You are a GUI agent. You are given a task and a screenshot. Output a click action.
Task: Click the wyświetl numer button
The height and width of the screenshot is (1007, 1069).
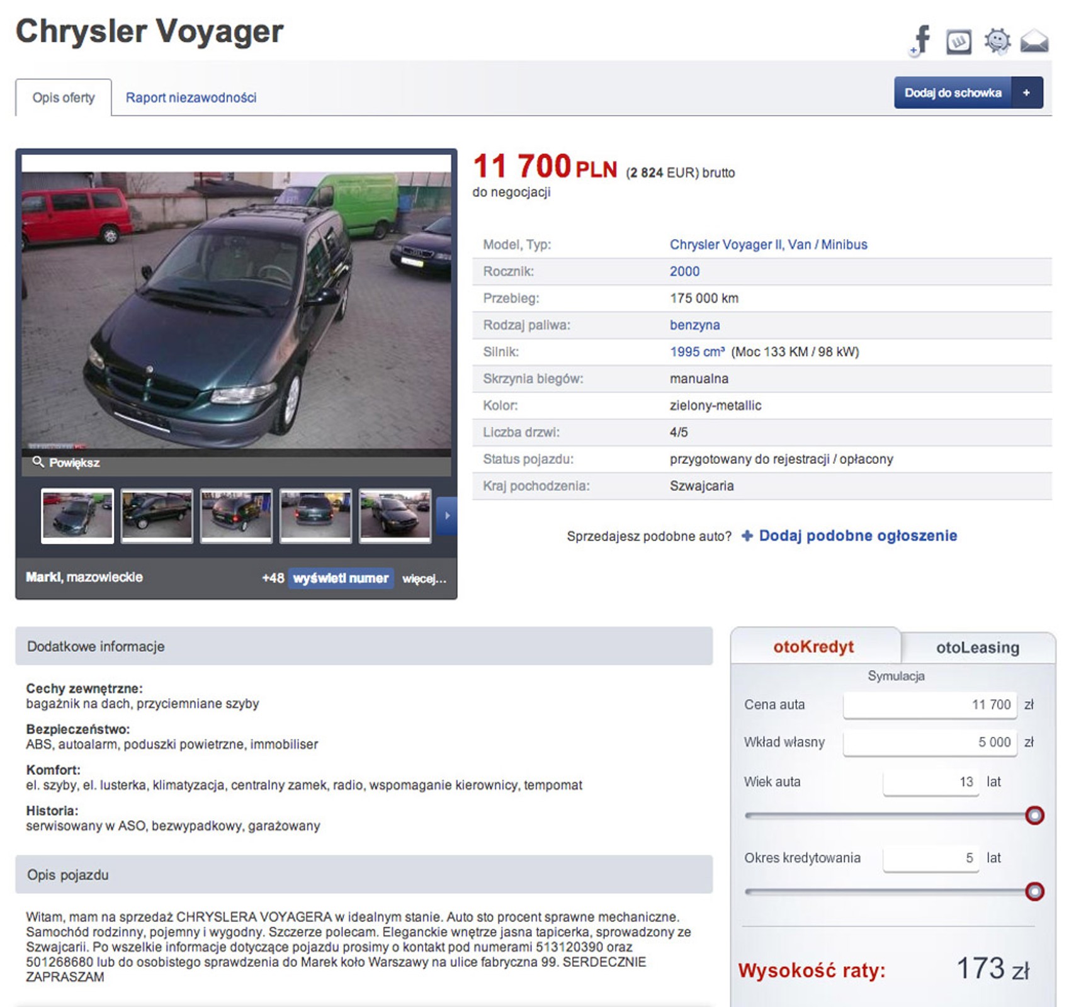341,577
